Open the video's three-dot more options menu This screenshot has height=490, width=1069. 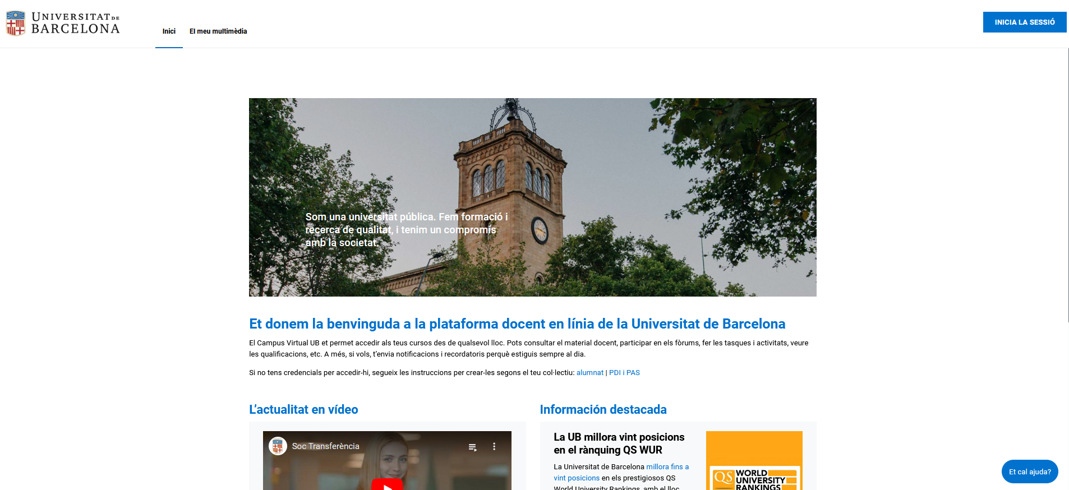494,447
